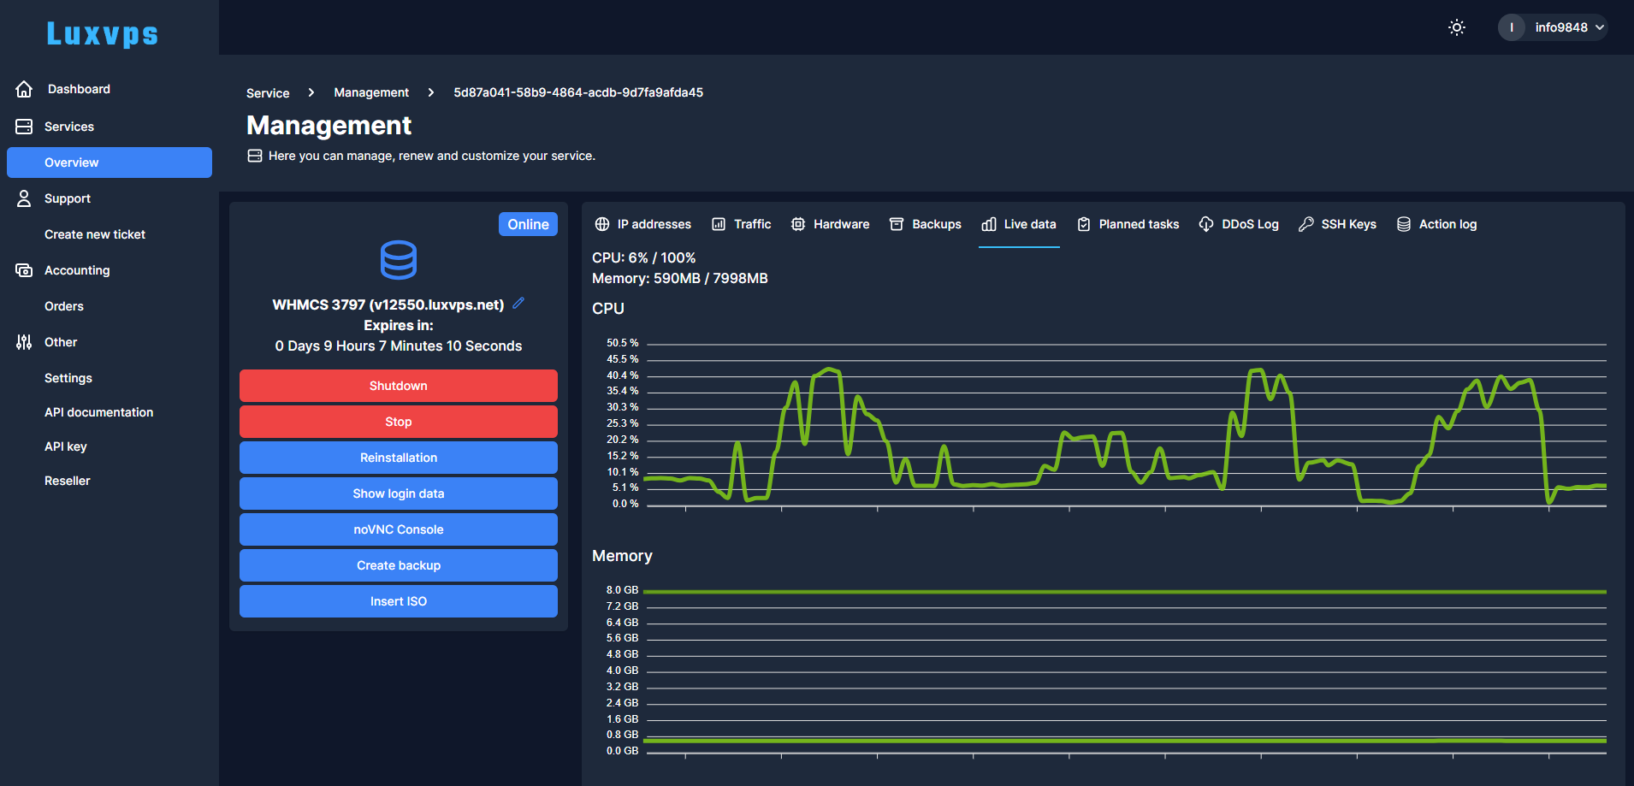Click the blue database server icon

pyautogui.click(x=399, y=260)
